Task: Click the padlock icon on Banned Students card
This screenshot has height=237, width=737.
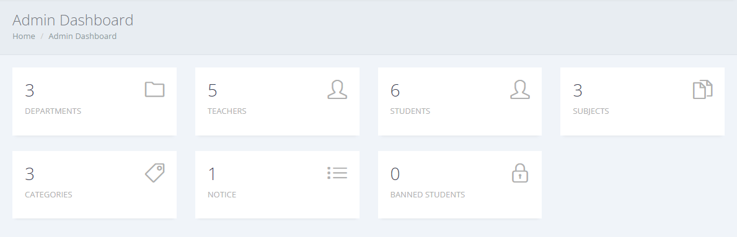Action: pyautogui.click(x=520, y=173)
